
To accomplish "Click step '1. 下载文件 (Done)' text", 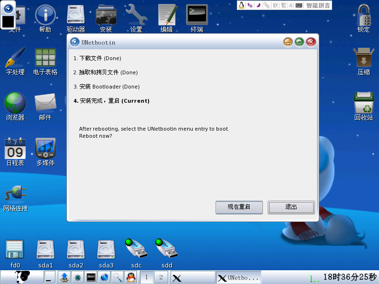I will pos(98,58).
